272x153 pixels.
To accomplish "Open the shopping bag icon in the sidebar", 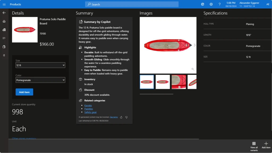I will [4, 46].
